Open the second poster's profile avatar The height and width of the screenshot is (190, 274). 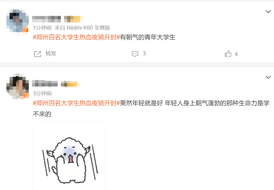(17, 86)
